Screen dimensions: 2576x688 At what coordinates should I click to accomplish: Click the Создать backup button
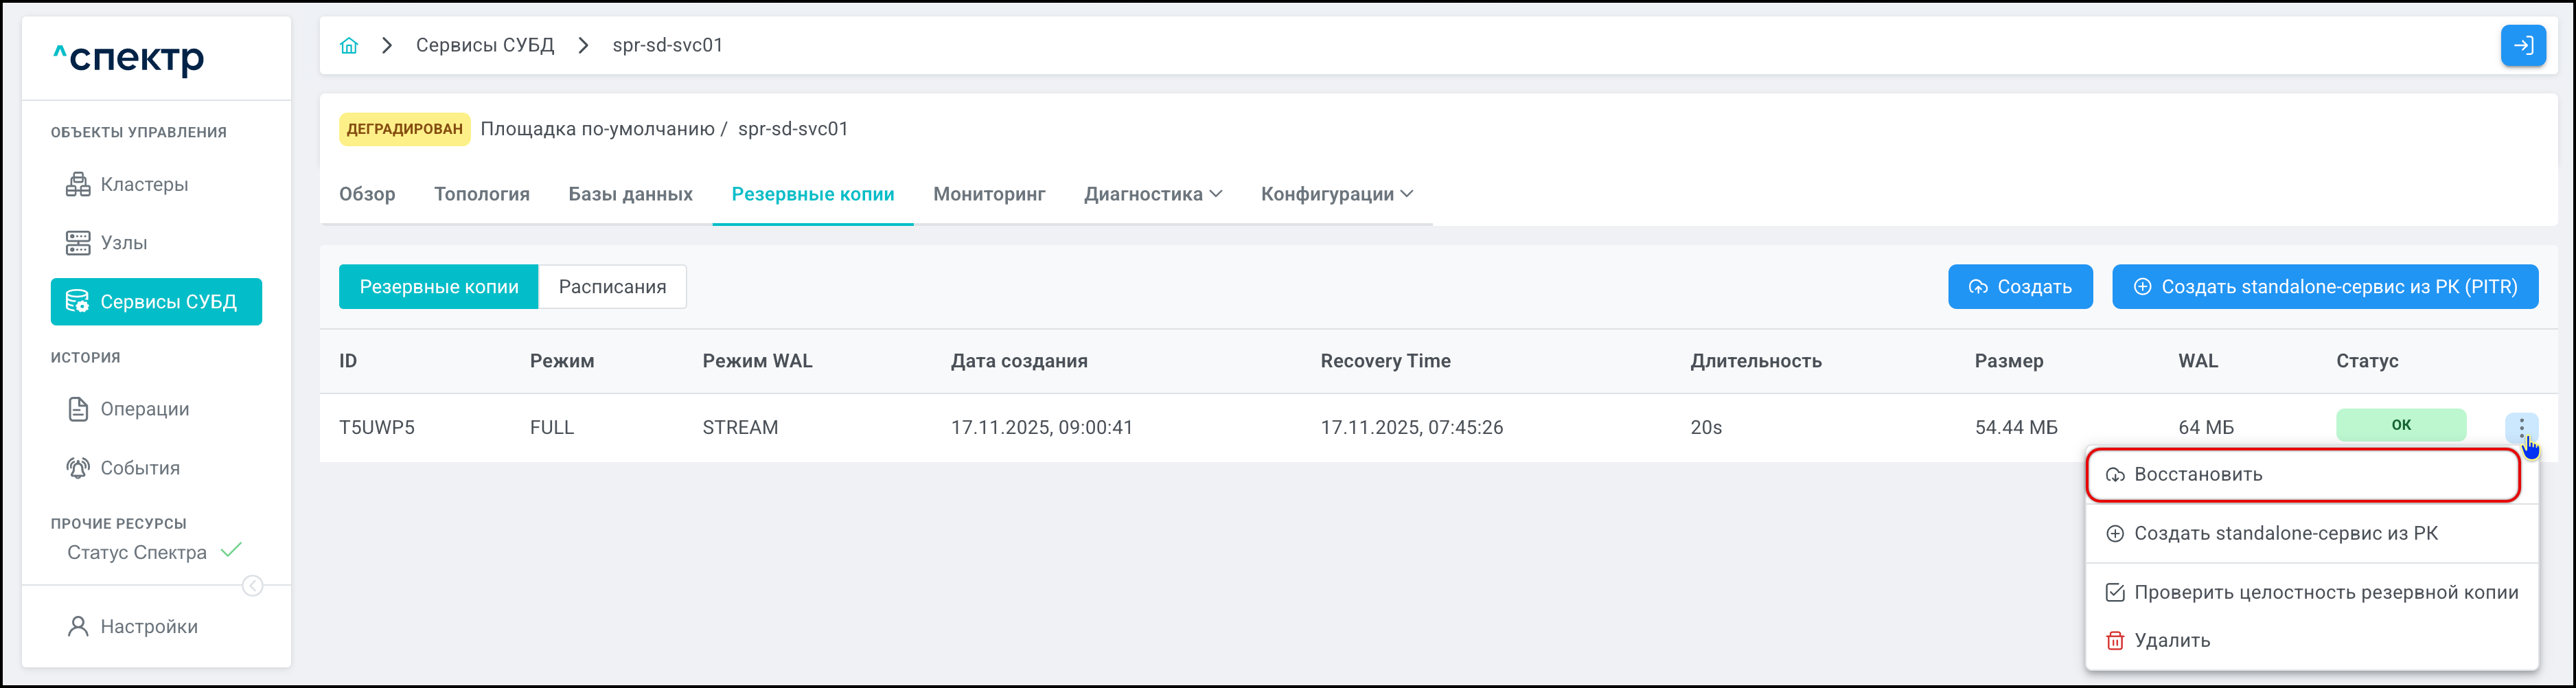2019,287
